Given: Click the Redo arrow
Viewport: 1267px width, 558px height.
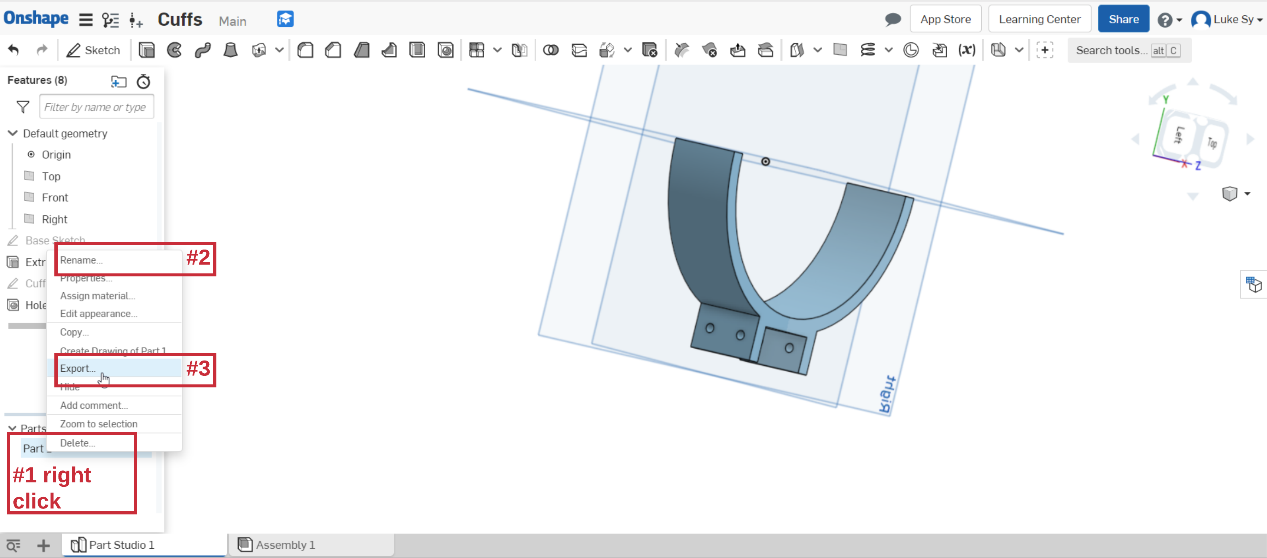Looking at the screenshot, I should coord(42,50).
